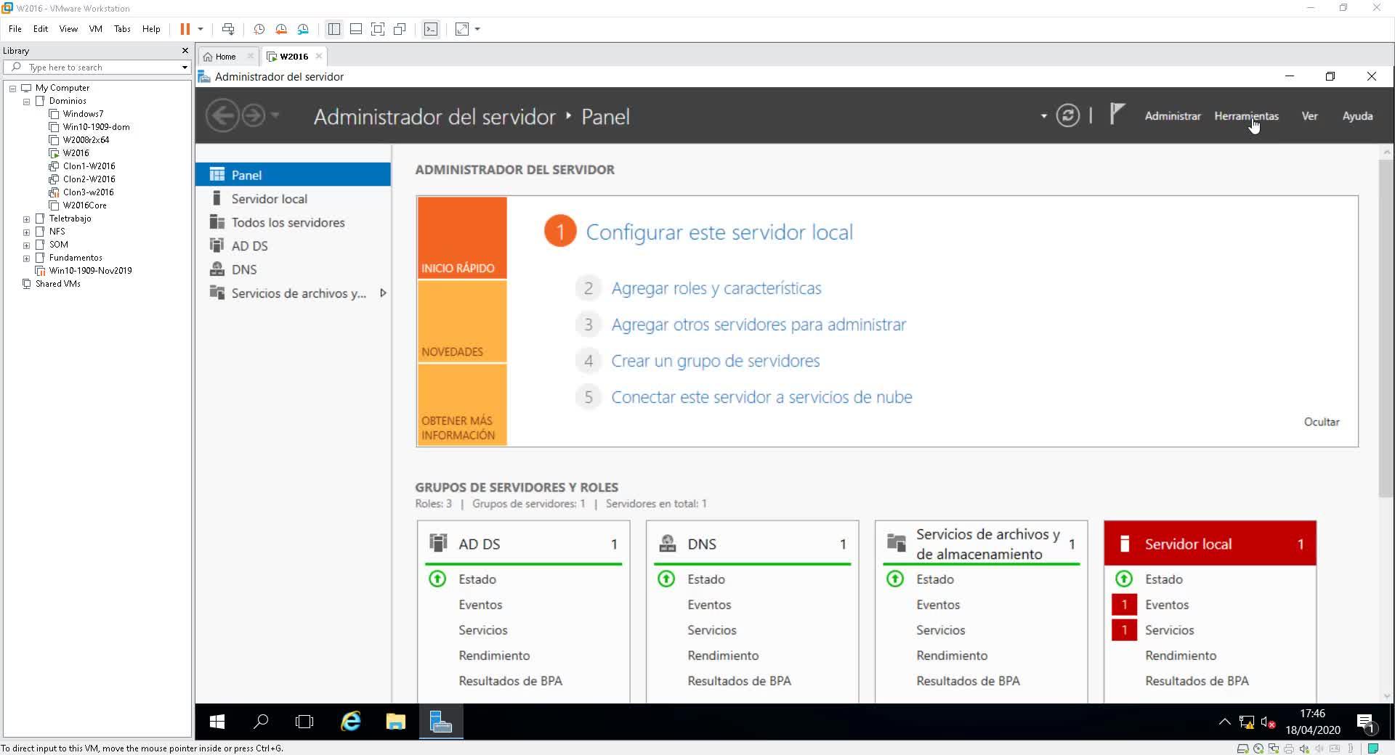Click the Server Manager refresh icon
The image size is (1395, 755).
(x=1067, y=116)
